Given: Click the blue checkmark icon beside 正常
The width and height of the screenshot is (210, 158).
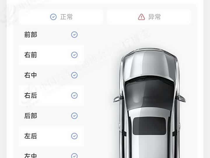Looking at the screenshot, I should tap(53, 17).
